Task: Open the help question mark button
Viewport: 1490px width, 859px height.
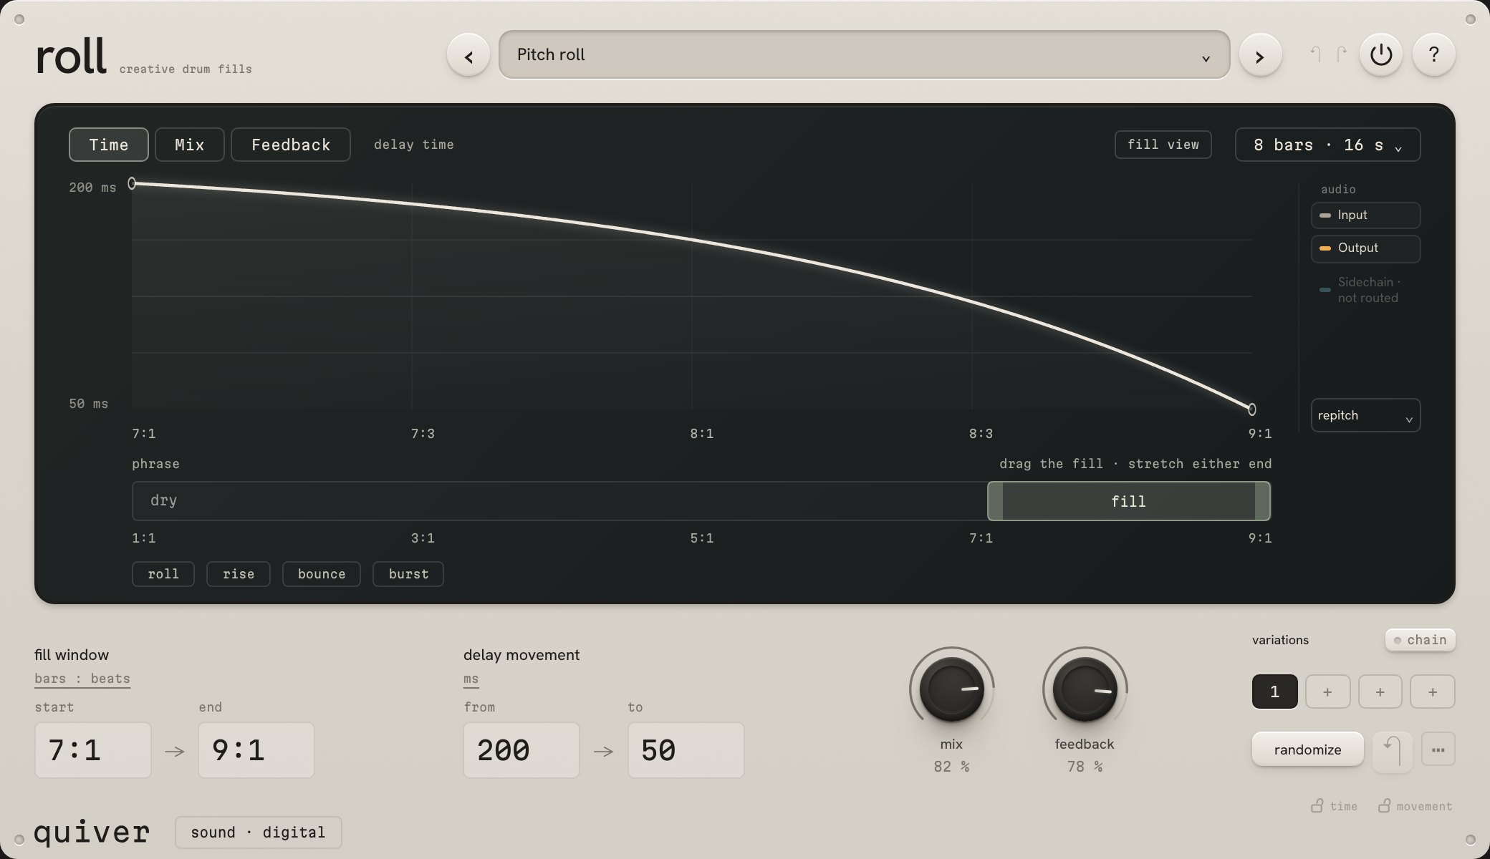Action: click(1433, 54)
